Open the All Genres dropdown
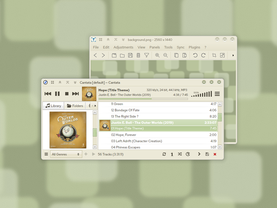The image size is (277, 208). pos(66,154)
